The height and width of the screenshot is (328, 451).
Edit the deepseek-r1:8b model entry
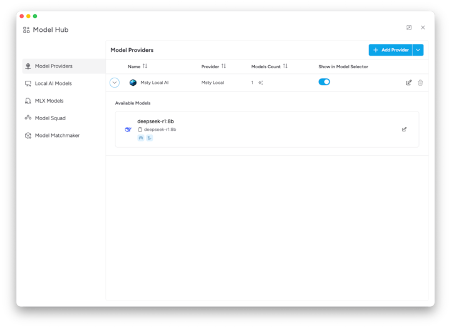click(x=404, y=130)
